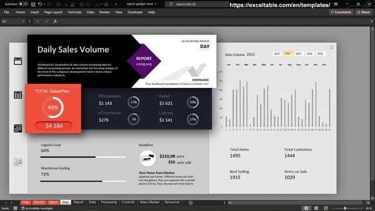
Task: Select year 2025 in the chart selector
Action: [x=320, y=53]
